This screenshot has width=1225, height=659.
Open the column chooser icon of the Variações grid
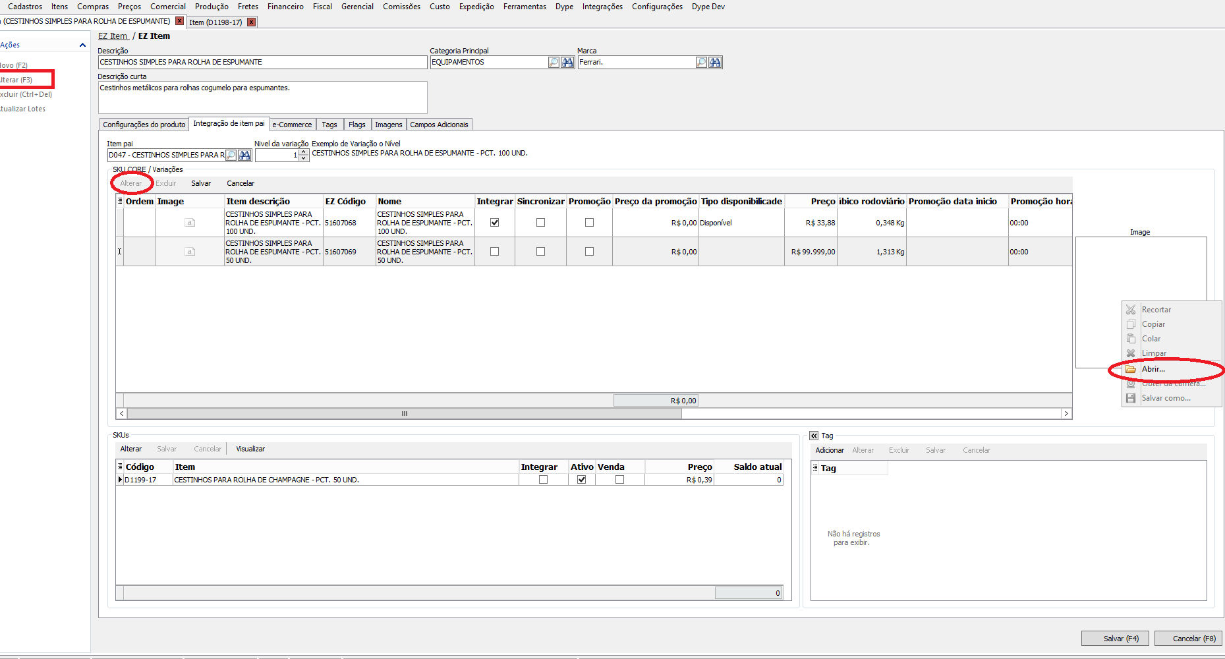coord(120,201)
